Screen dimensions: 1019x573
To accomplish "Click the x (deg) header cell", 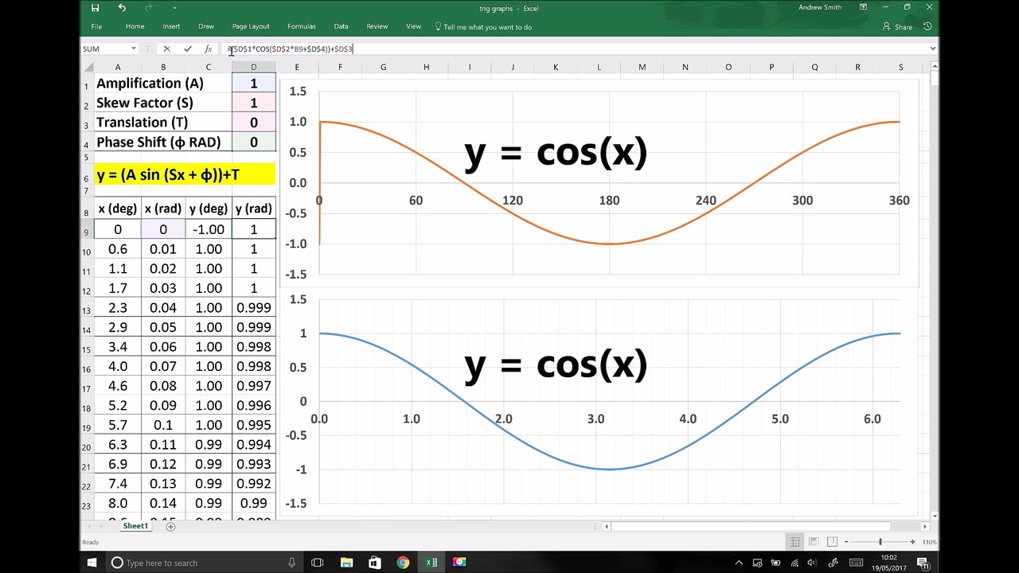I will point(118,209).
